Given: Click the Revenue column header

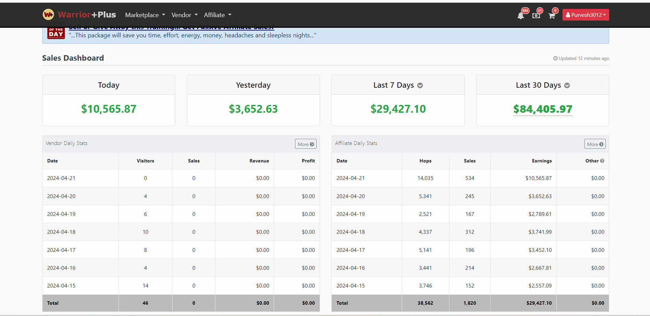Looking at the screenshot, I should click(x=259, y=161).
